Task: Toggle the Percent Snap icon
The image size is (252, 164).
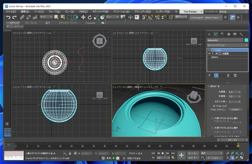Action: (157, 17)
